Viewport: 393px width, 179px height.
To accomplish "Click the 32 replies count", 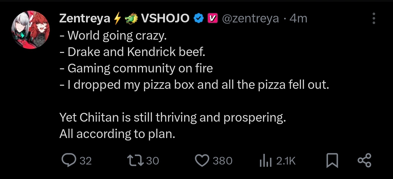I will coord(86,161).
